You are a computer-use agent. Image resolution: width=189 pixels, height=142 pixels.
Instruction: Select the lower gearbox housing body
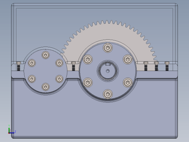[x=94, y=115]
